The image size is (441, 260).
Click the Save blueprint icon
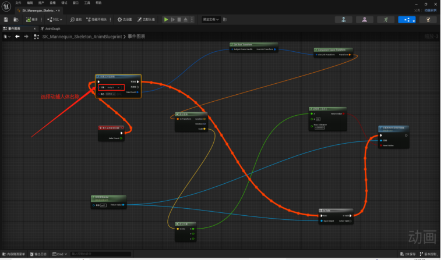[6, 19]
